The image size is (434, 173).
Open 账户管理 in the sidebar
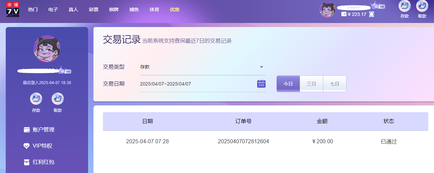point(43,130)
